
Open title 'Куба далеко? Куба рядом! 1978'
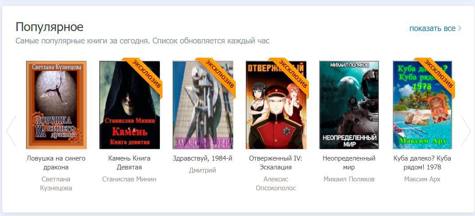422,163
